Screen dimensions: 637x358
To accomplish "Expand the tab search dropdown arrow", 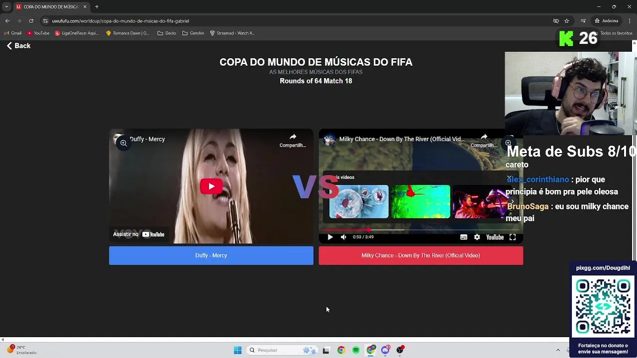I will click(6, 7).
